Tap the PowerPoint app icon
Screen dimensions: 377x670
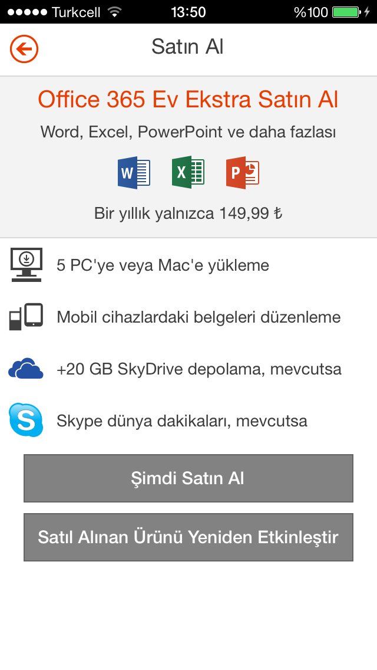tap(243, 173)
